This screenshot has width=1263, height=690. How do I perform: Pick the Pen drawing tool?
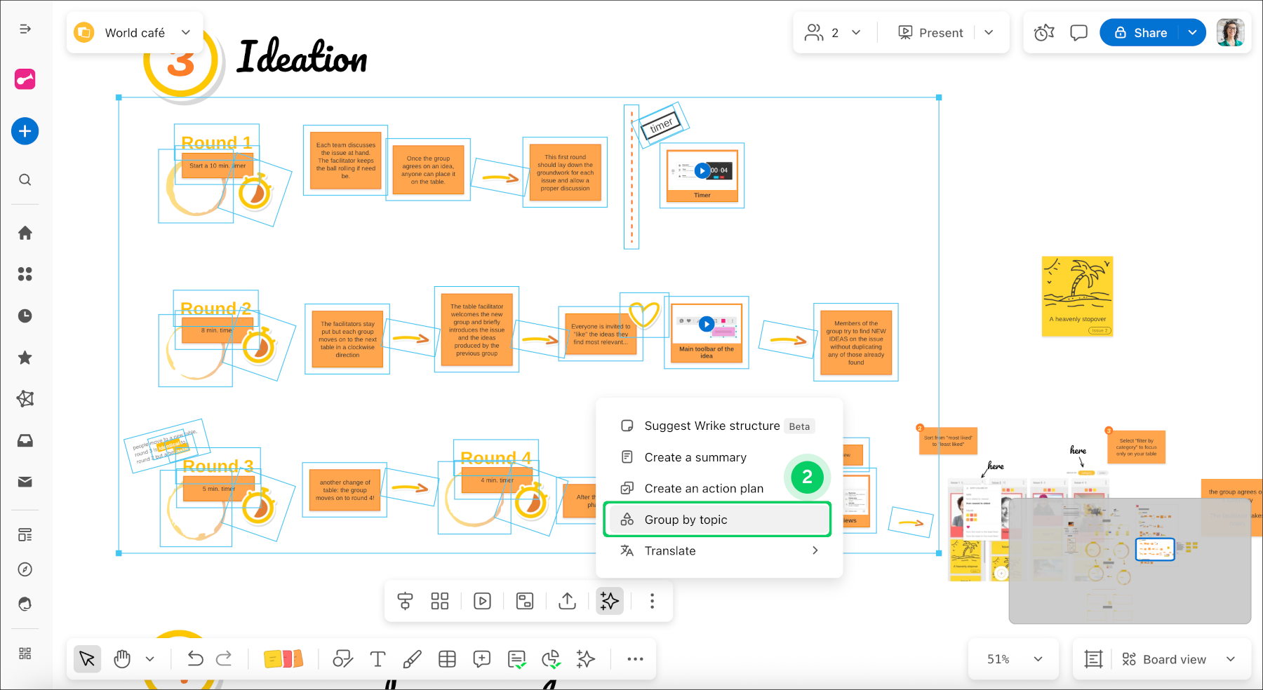(413, 659)
